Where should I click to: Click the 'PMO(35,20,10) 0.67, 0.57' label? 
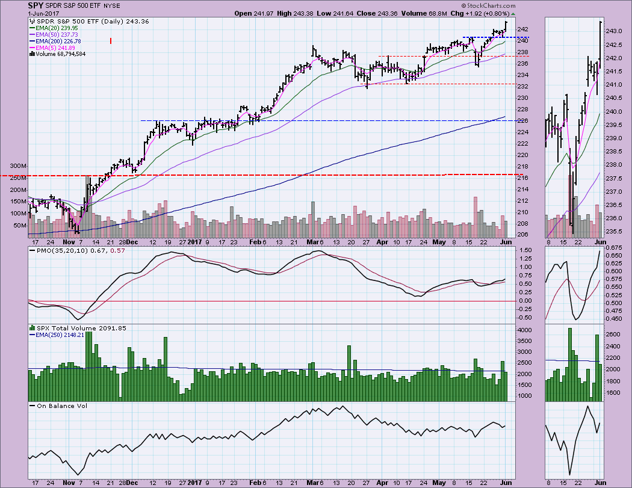pyautogui.click(x=81, y=250)
